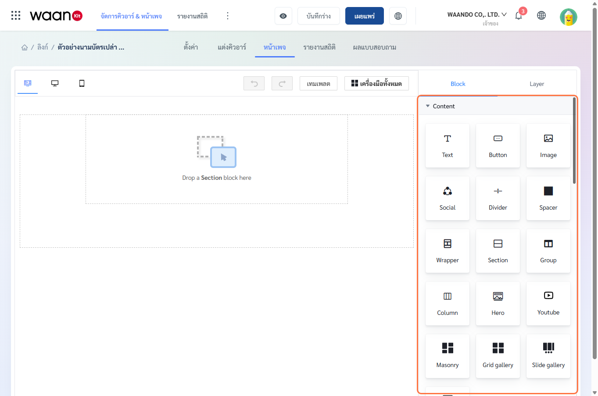The width and height of the screenshot is (598, 396).
Task: Redo the last change
Action: point(282,83)
